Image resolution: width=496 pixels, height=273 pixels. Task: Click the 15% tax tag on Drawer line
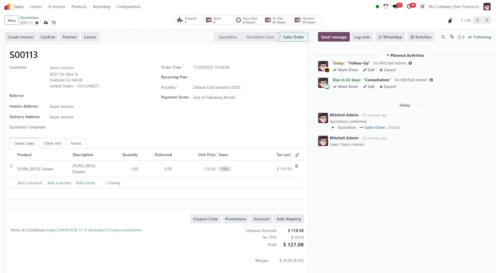point(225,169)
